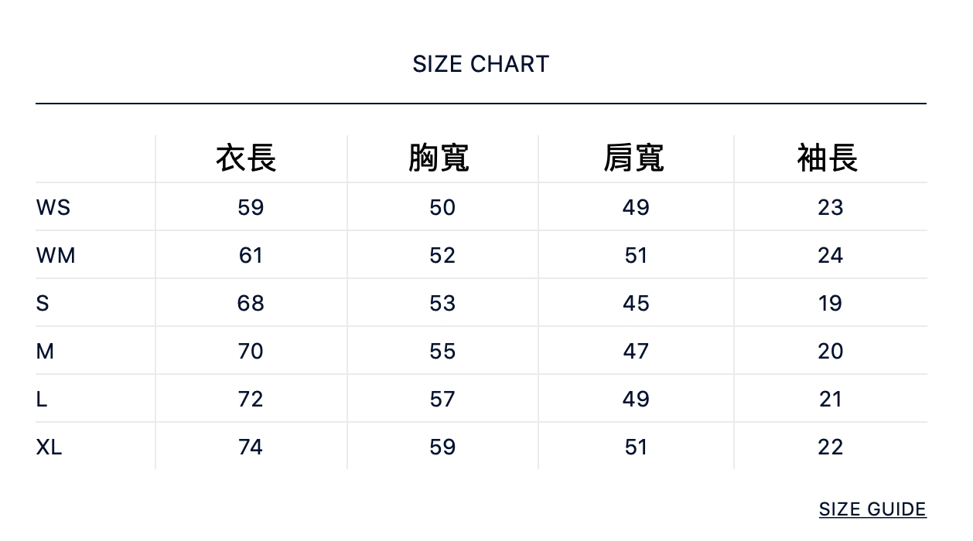Select the WS 袖長 value 23
Screen dimensions: 973x541
[830, 207]
